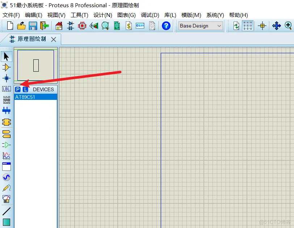Open the 库(L) menu

(x=170, y=15)
